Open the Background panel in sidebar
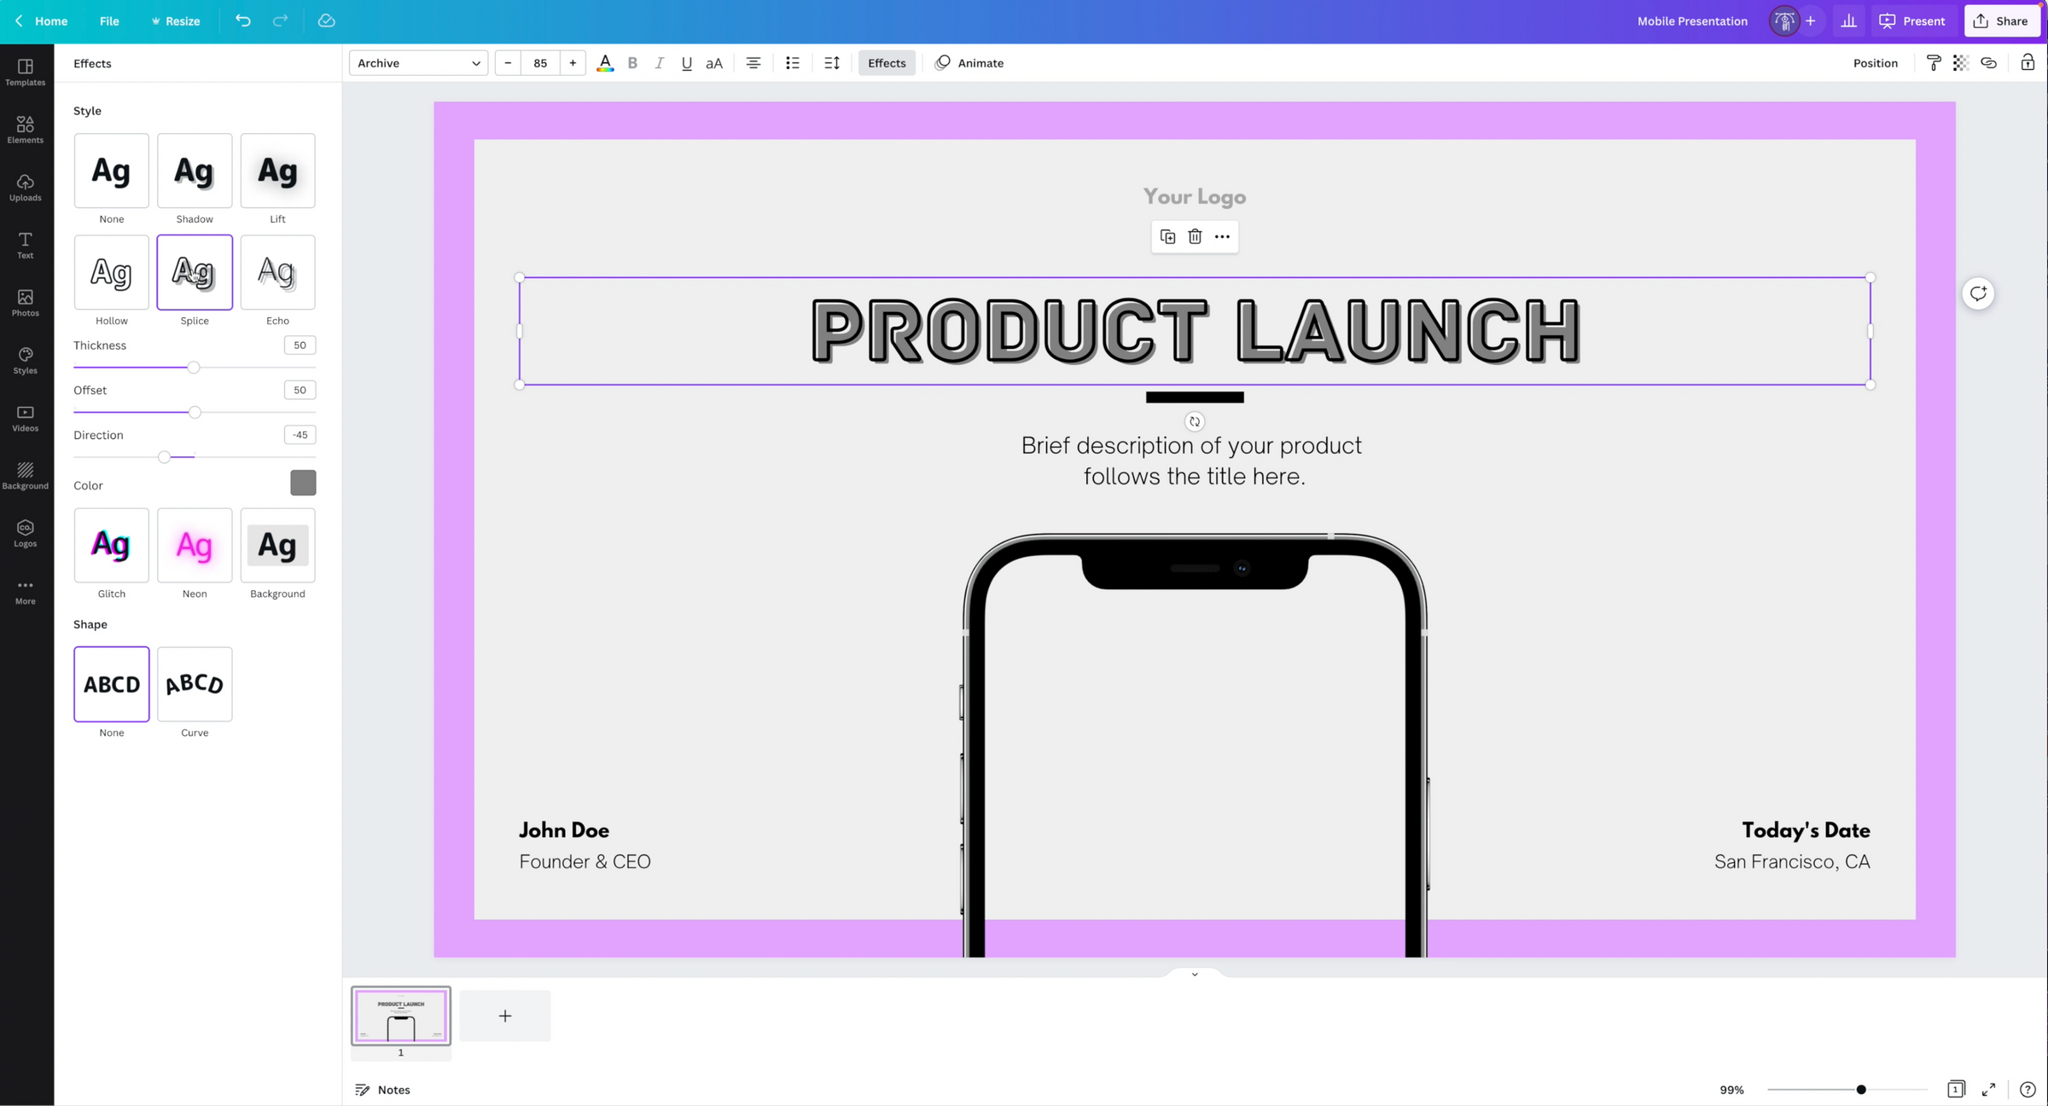 tap(25, 474)
